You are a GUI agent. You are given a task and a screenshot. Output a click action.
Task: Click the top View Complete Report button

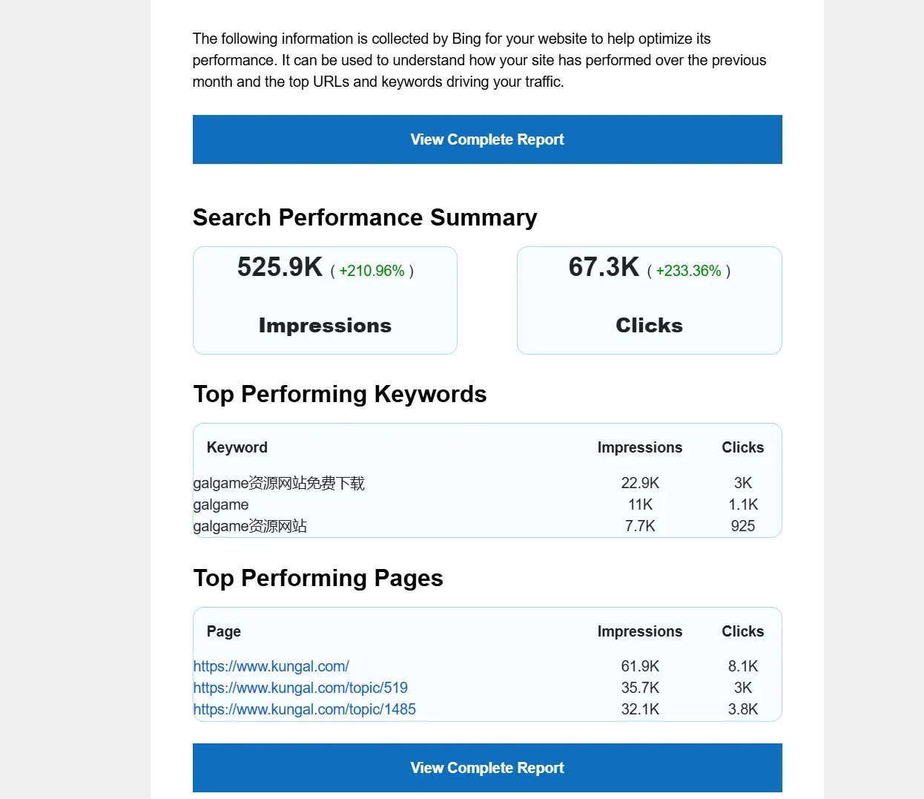(x=487, y=139)
